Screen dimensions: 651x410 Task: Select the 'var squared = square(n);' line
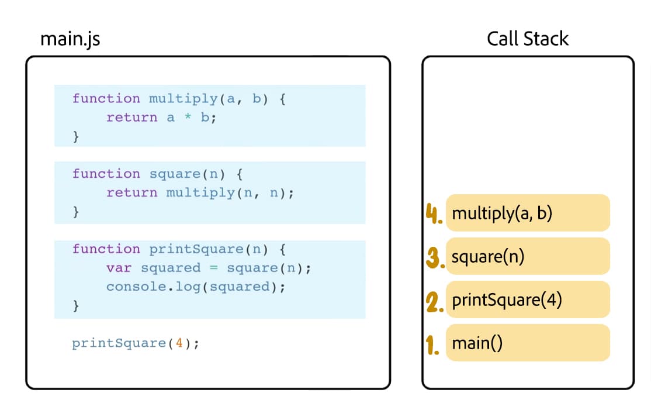pos(208,268)
